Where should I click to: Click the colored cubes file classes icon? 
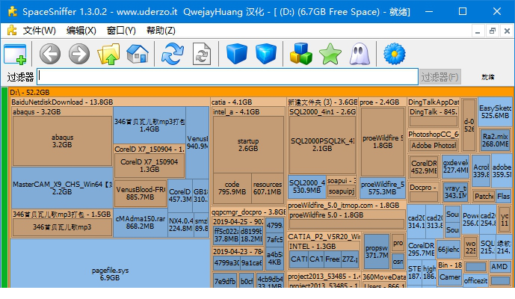coord(301,54)
